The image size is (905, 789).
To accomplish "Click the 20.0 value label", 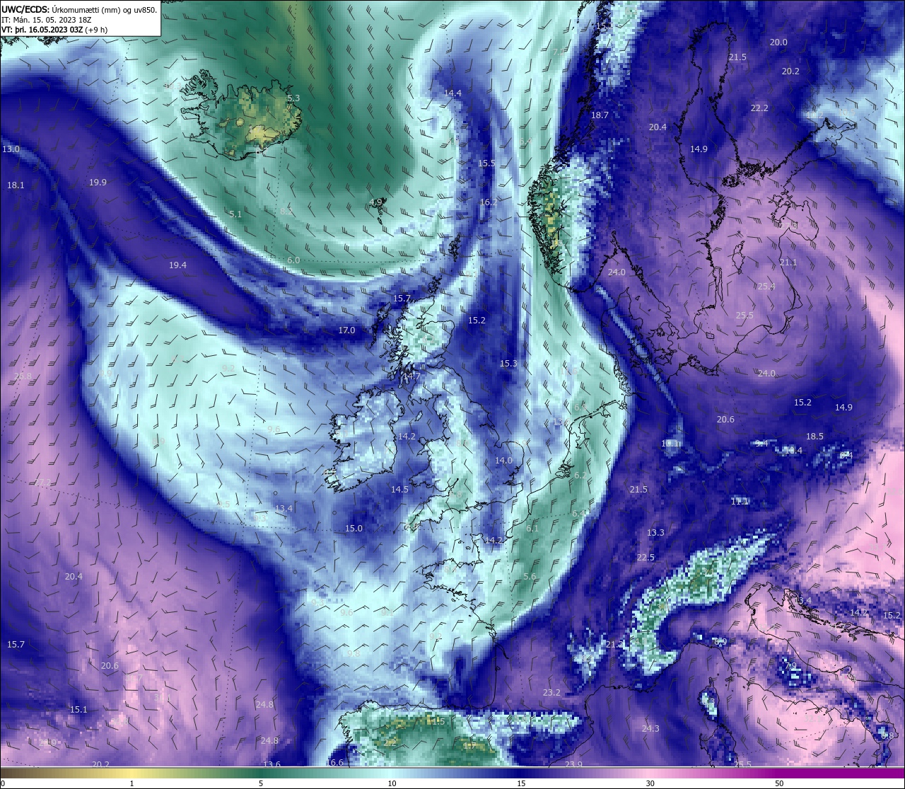I will (778, 42).
